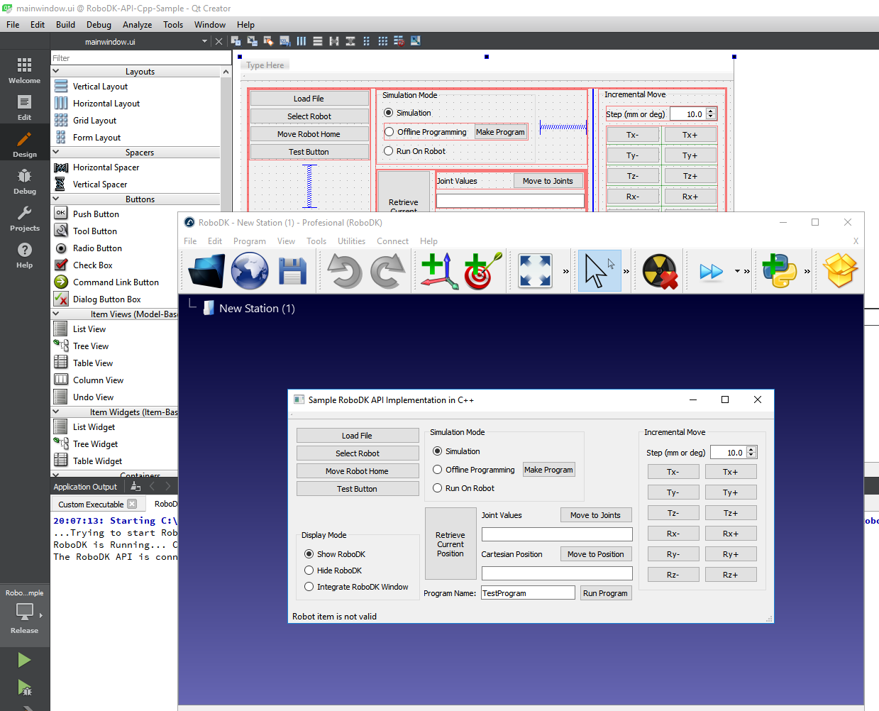The height and width of the screenshot is (711, 879).
Task: Open the Connect menu in RoboDK
Action: click(x=392, y=241)
